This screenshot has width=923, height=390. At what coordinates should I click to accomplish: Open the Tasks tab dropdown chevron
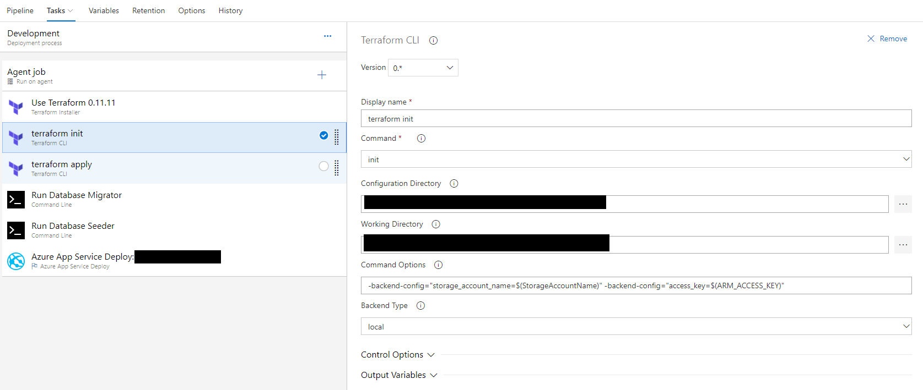[x=71, y=11]
